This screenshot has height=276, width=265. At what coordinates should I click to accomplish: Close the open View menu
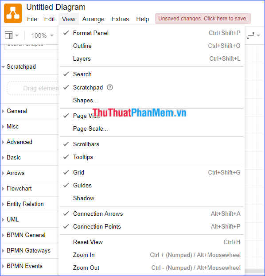click(x=69, y=19)
